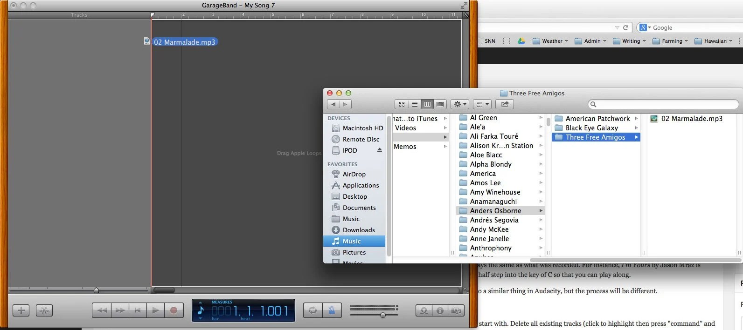The image size is (743, 330).
Task: Open the Admin bookmarks folder
Action: 590,41
